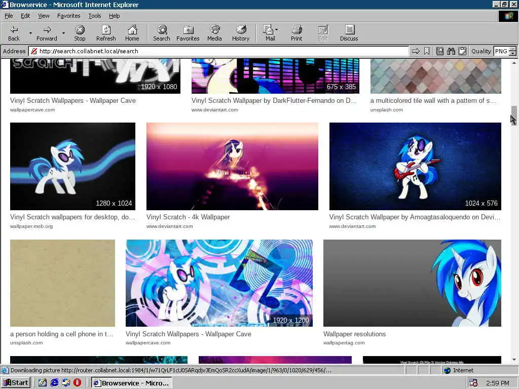Image resolution: width=519 pixels, height=389 pixels.
Task: Open the Favorites pane from toolbar
Action: [188, 33]
